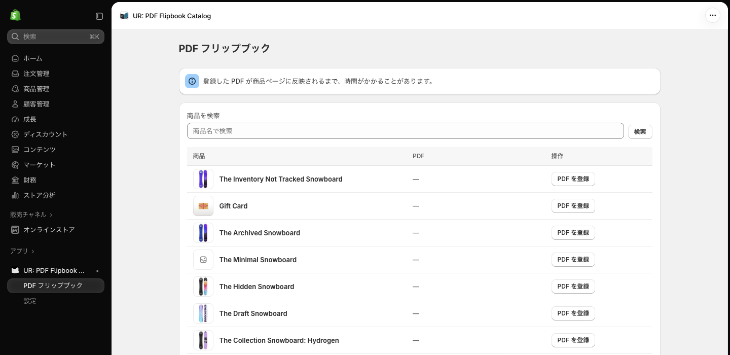Open Inventory Not Tracked Snowboard thumbnail
730x355 pixels.
[203, 179]
